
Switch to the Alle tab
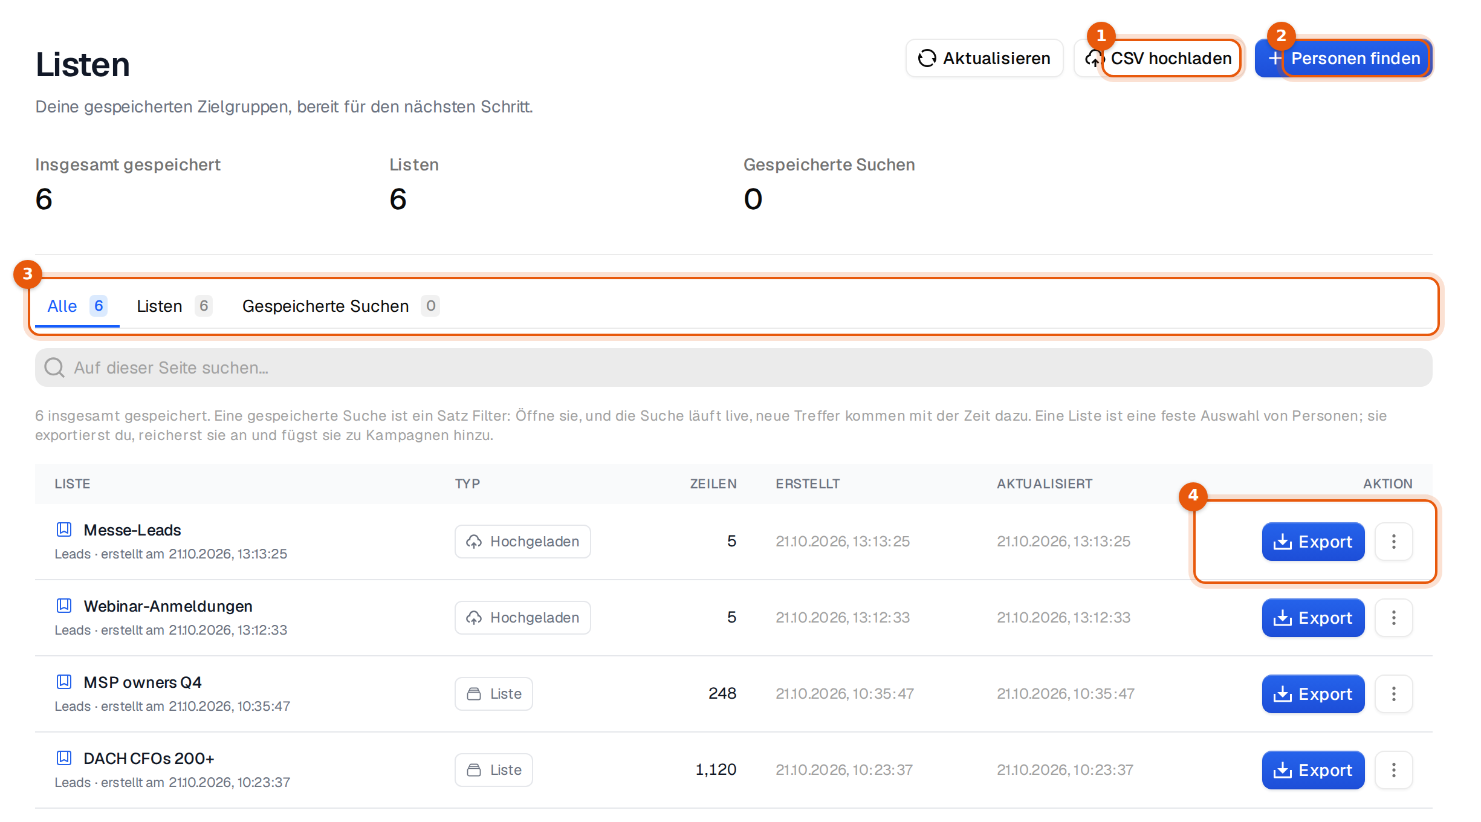pyautogui.click(x=77, y=306)
